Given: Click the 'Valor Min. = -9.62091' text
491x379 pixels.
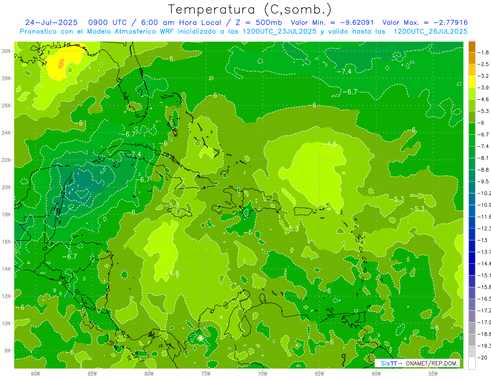Looking at the screenshot, I should point(333,22).
